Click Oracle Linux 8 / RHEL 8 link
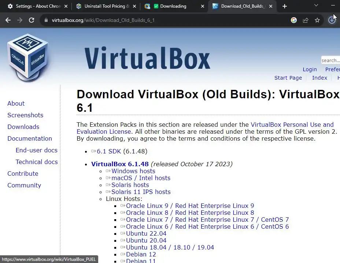The width and height of the screenshot is (340, 263). pos(190,213)
